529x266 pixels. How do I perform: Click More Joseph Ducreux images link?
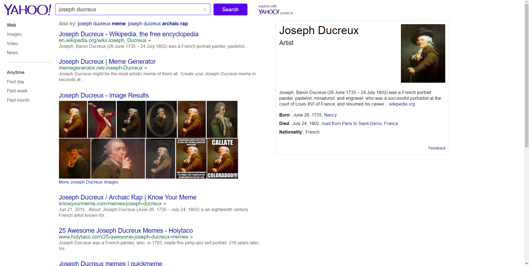88,182
